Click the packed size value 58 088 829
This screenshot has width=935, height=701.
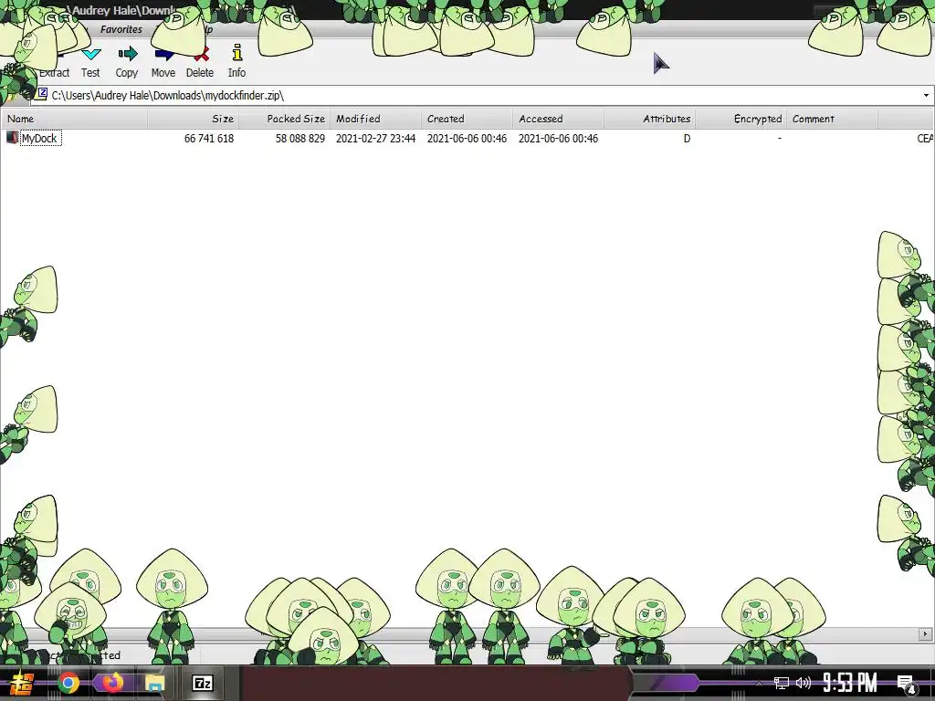[x=299, y=139]
